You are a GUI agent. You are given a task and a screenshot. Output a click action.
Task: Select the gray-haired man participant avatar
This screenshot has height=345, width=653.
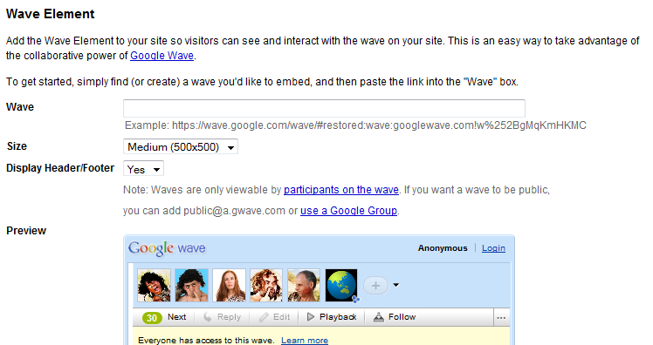coord(304,285)
